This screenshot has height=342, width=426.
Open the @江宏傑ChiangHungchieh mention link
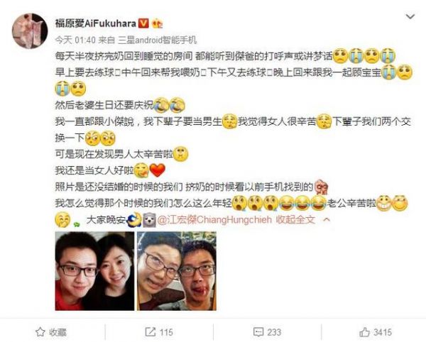[x=214, y=219]
